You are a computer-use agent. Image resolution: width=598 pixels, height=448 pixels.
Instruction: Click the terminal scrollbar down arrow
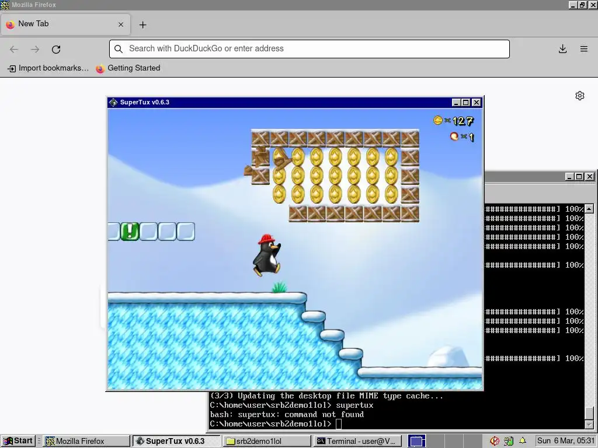589,424
